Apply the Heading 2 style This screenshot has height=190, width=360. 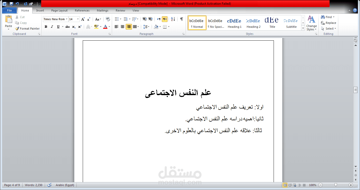[x=253, y=23]
